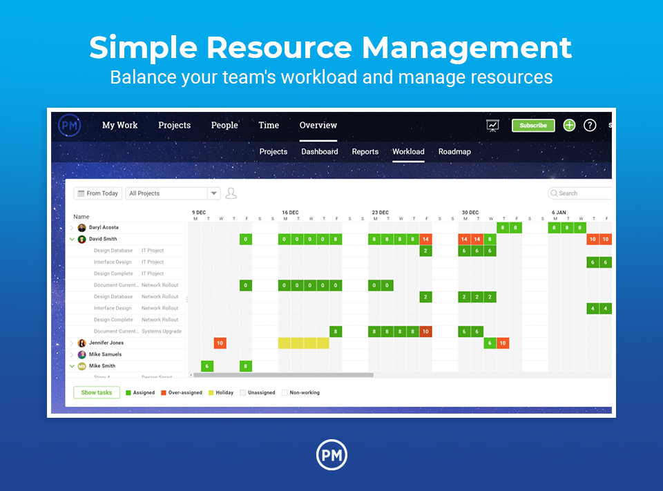The width and height of the screenshot is (663, 491).
Task: Open the All Projects dropdown
Action: (x=214, y=193)
